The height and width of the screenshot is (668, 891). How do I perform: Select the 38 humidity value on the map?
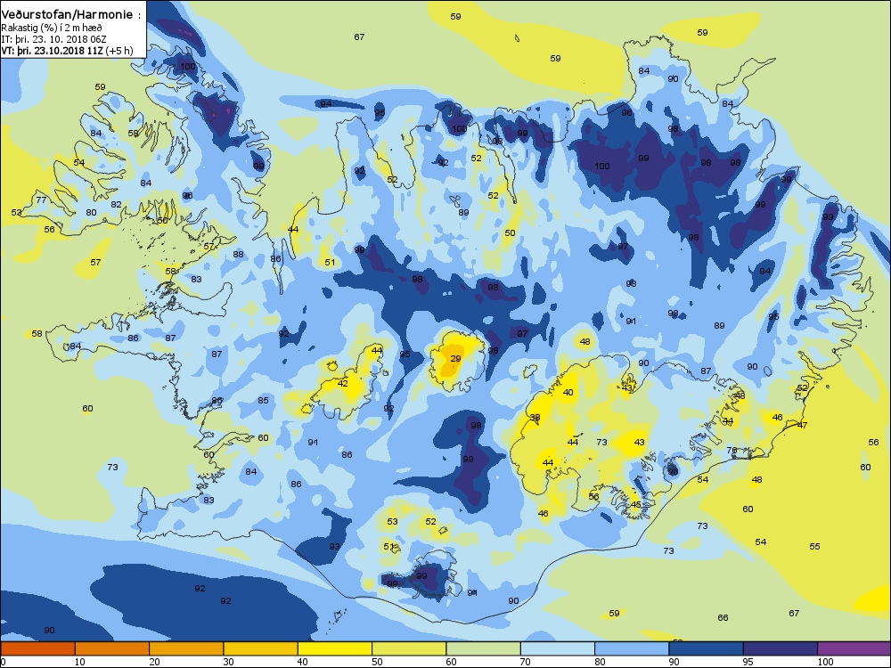tap(535, 417)
